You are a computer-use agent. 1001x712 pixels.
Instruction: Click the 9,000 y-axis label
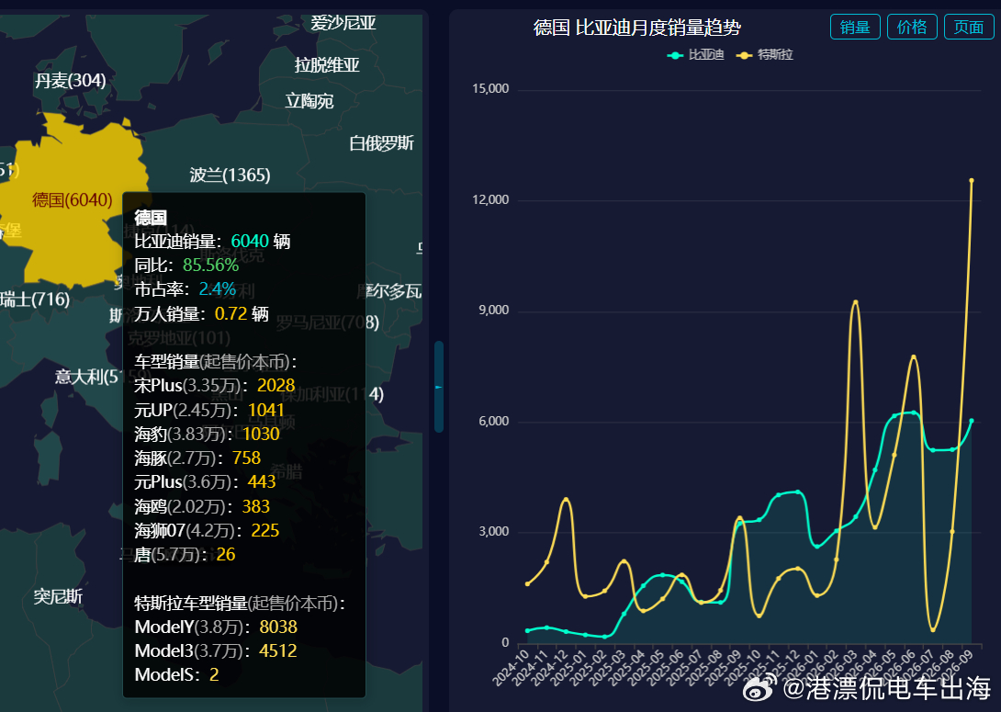[493, 311]
